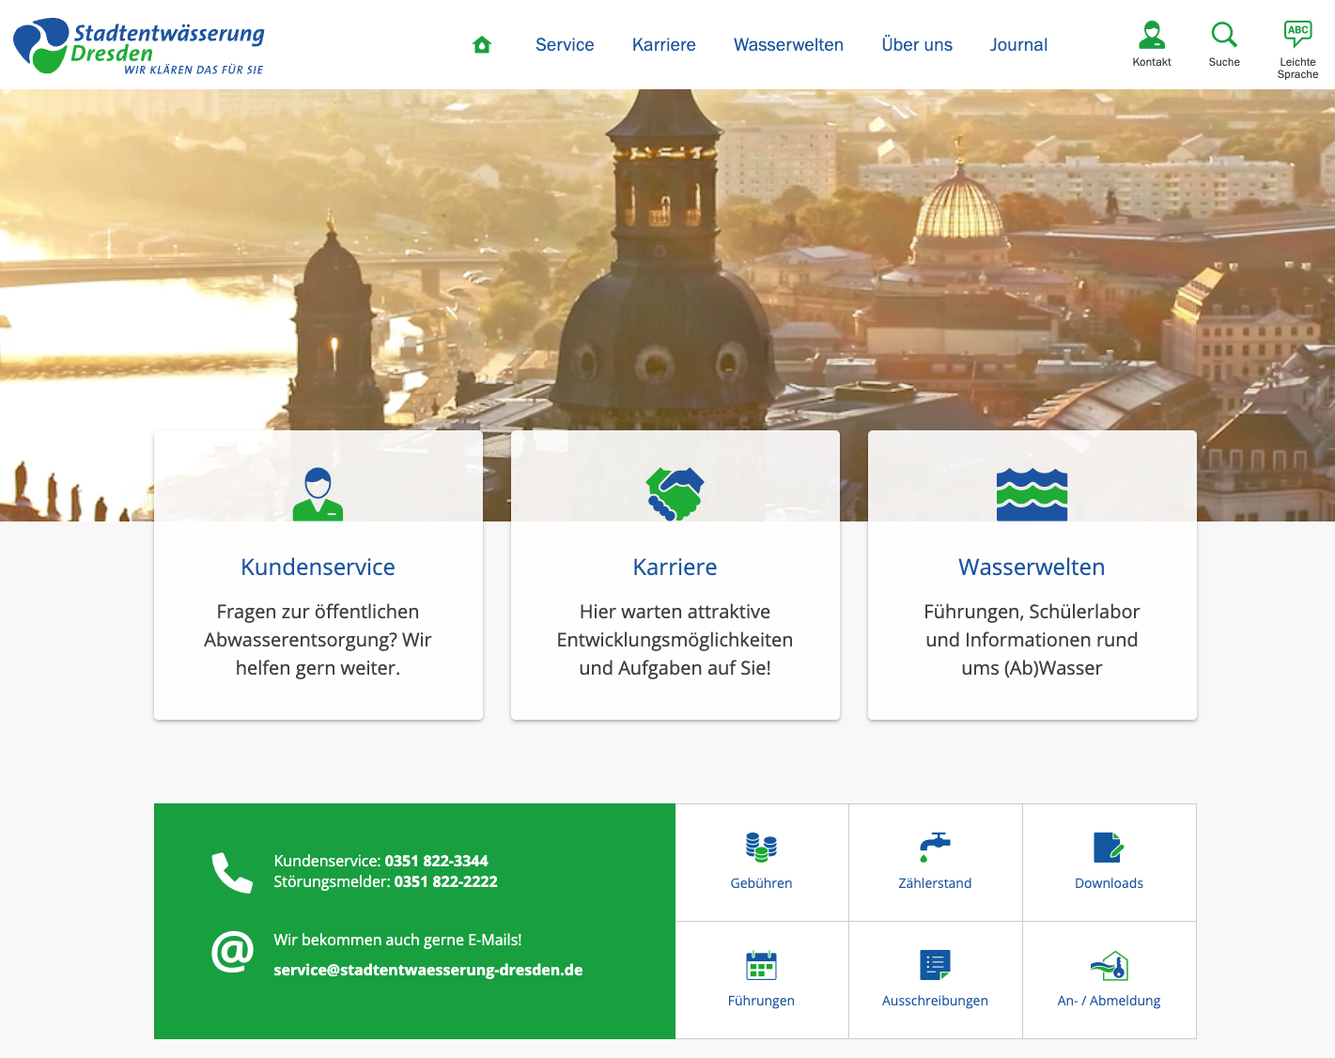
Task: Click the calendar icon for Führungen
Action: click(761, 964)
